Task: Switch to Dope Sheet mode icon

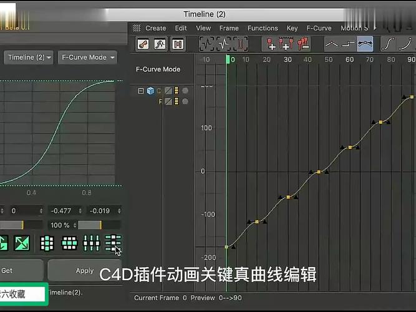Action: [x=143, y=44]
